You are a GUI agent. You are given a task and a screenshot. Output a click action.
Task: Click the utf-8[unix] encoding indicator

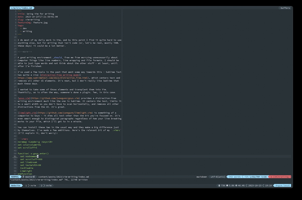click(218, 177)
